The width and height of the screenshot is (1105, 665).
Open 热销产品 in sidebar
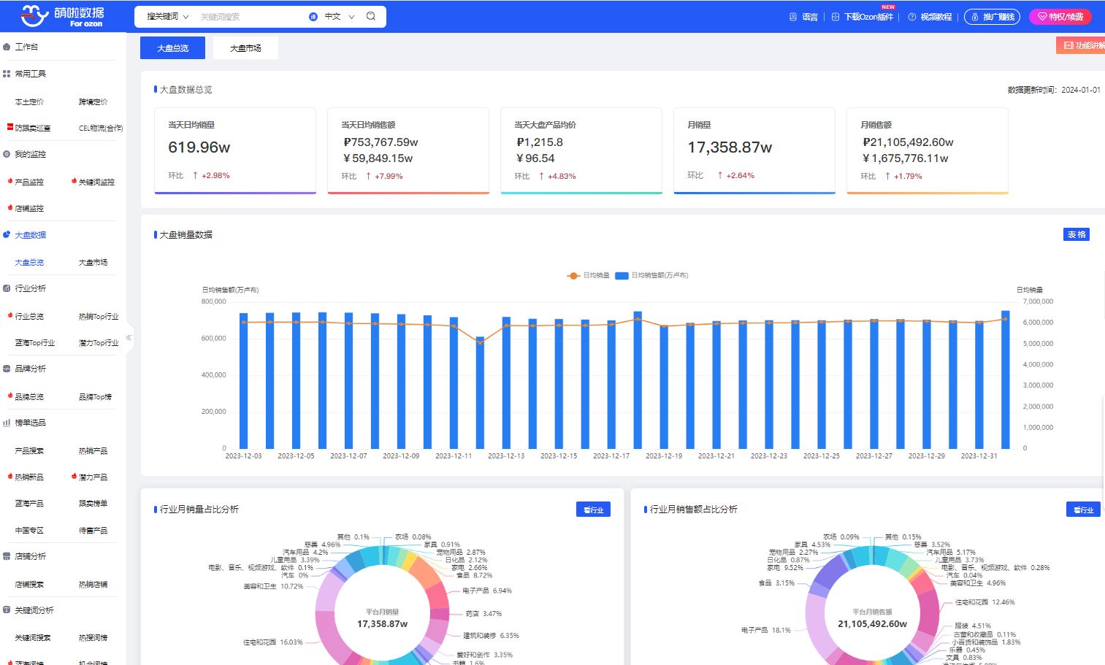[x=93, y=450]
